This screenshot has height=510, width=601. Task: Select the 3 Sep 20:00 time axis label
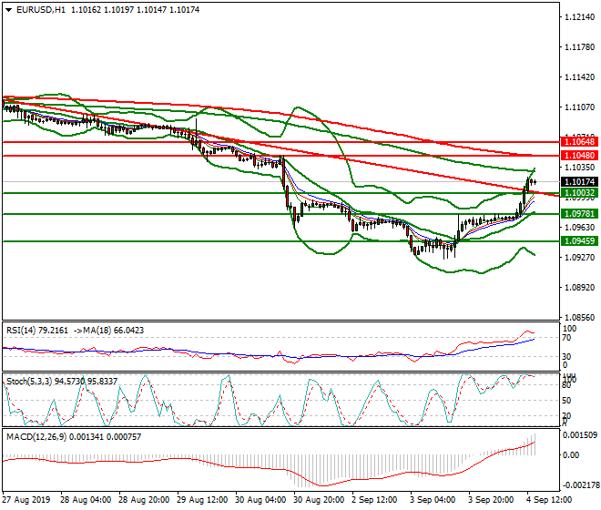(x=491, y=500)
